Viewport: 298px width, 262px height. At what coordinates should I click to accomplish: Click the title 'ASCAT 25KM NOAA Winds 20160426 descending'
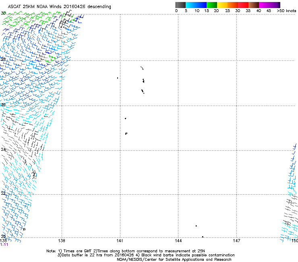59,7
